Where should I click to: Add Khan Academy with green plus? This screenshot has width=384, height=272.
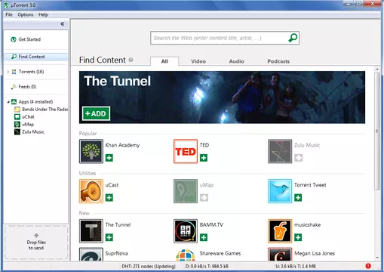(x=109, y=158)
